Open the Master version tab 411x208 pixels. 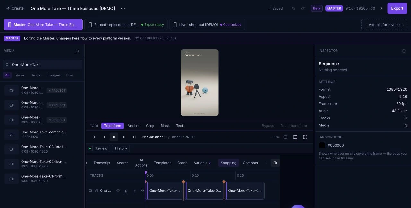[43, 25]
